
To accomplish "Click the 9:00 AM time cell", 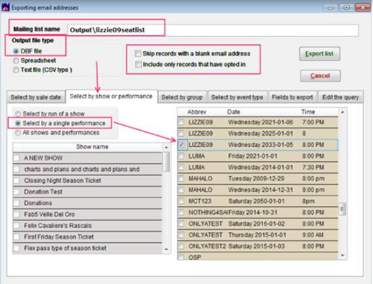I will coord(313,235).
